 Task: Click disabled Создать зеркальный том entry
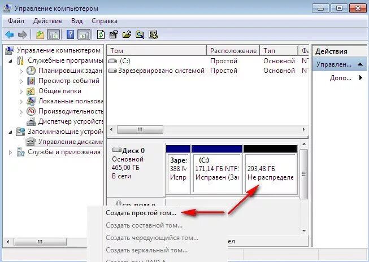(146, 250)
